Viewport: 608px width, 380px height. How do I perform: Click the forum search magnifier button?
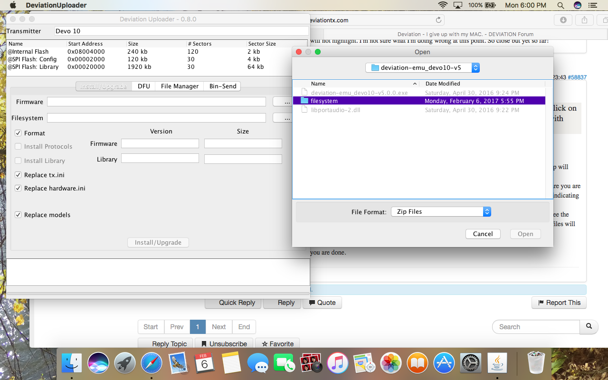tap(589, 327)
